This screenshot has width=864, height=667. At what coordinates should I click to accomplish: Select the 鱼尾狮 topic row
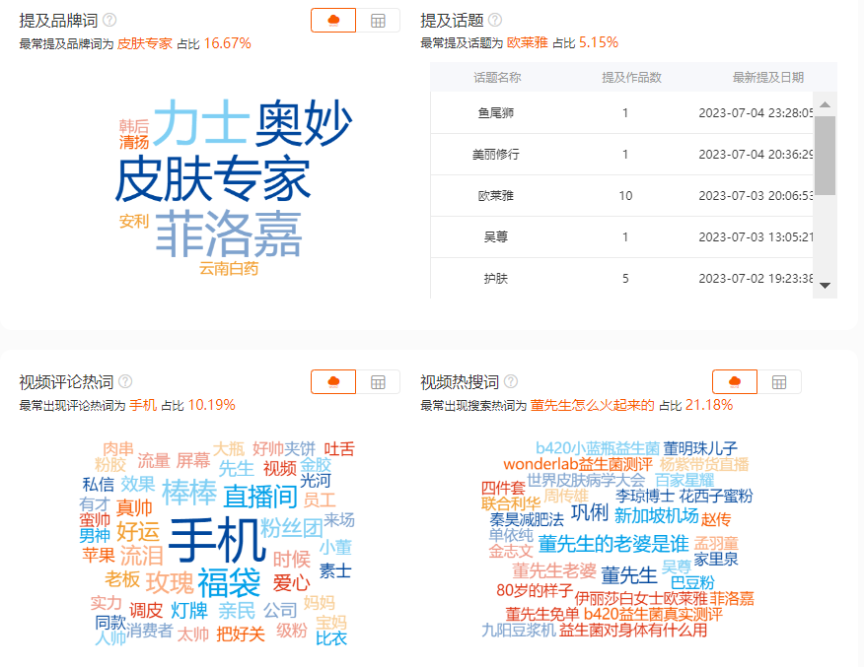point(621,113)
